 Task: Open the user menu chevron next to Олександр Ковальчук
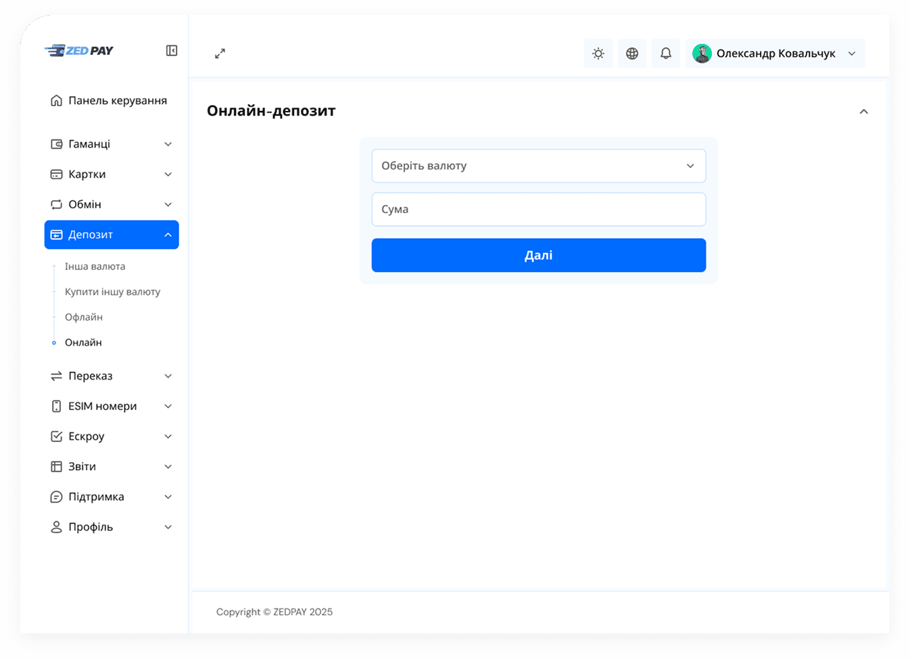852,53
